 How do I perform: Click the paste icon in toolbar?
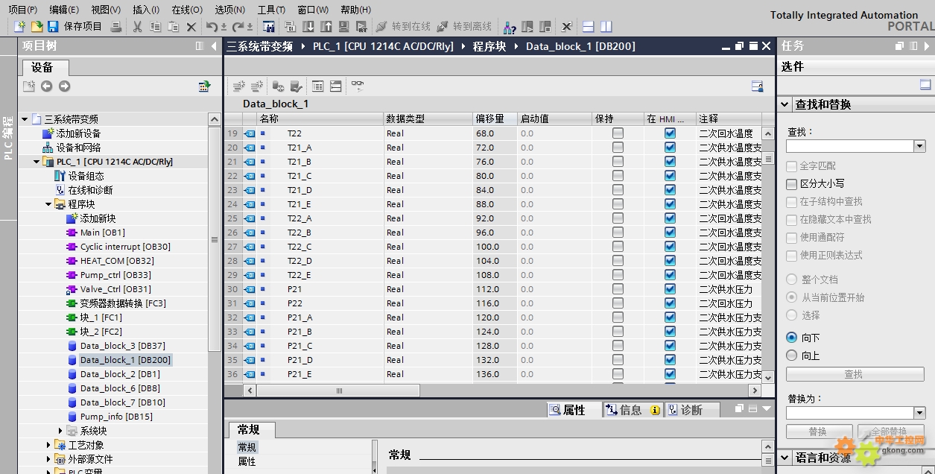pos(173,27)
